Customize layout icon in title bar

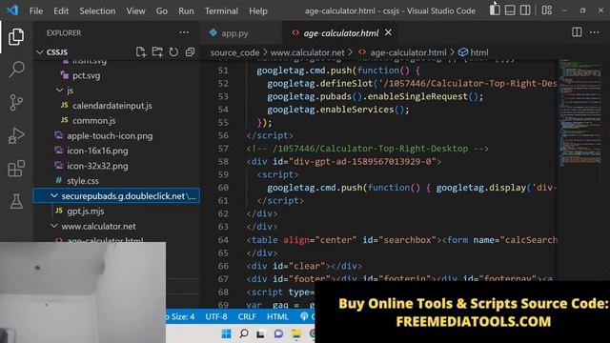(547, 10)
